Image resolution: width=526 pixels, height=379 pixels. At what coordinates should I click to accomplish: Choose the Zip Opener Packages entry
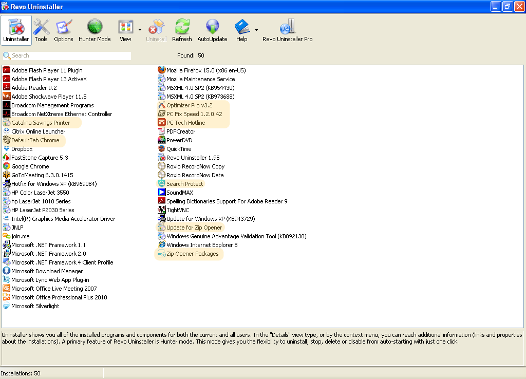(x=192, y=254)
